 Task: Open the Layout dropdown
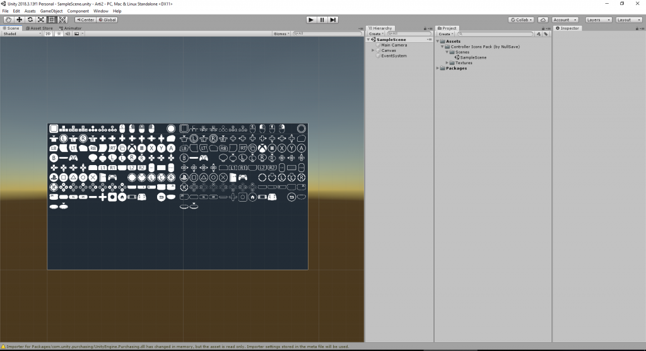[x=629, y=20]
